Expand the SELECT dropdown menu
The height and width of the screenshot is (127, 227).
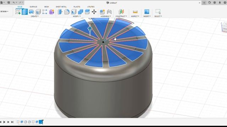click(x=158, y=16)
